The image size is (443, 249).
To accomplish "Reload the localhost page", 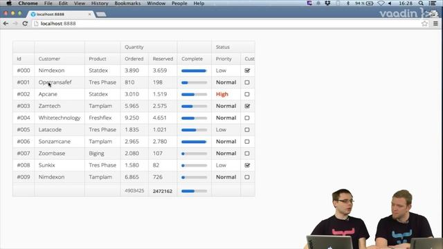I will coord(25,24).
